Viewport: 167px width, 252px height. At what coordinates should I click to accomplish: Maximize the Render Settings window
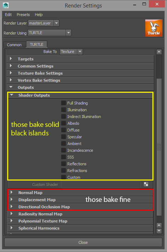tap(144, 4)
